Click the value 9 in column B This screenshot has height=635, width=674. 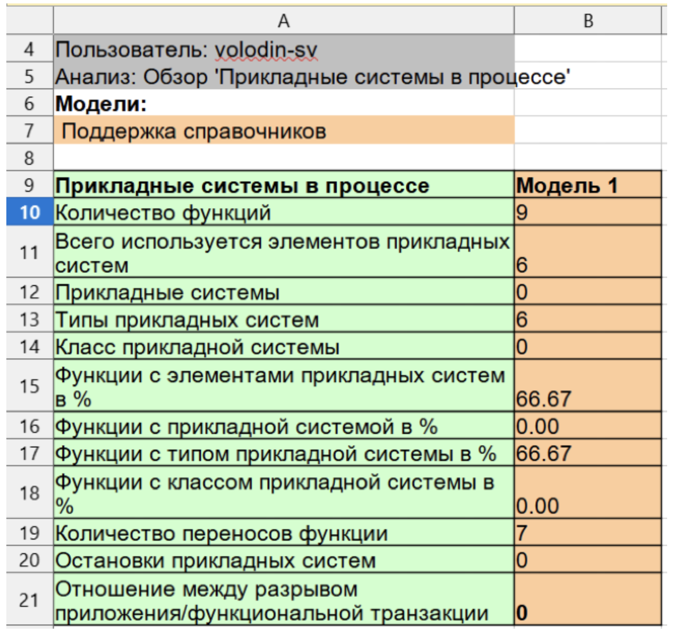(588, 212)
